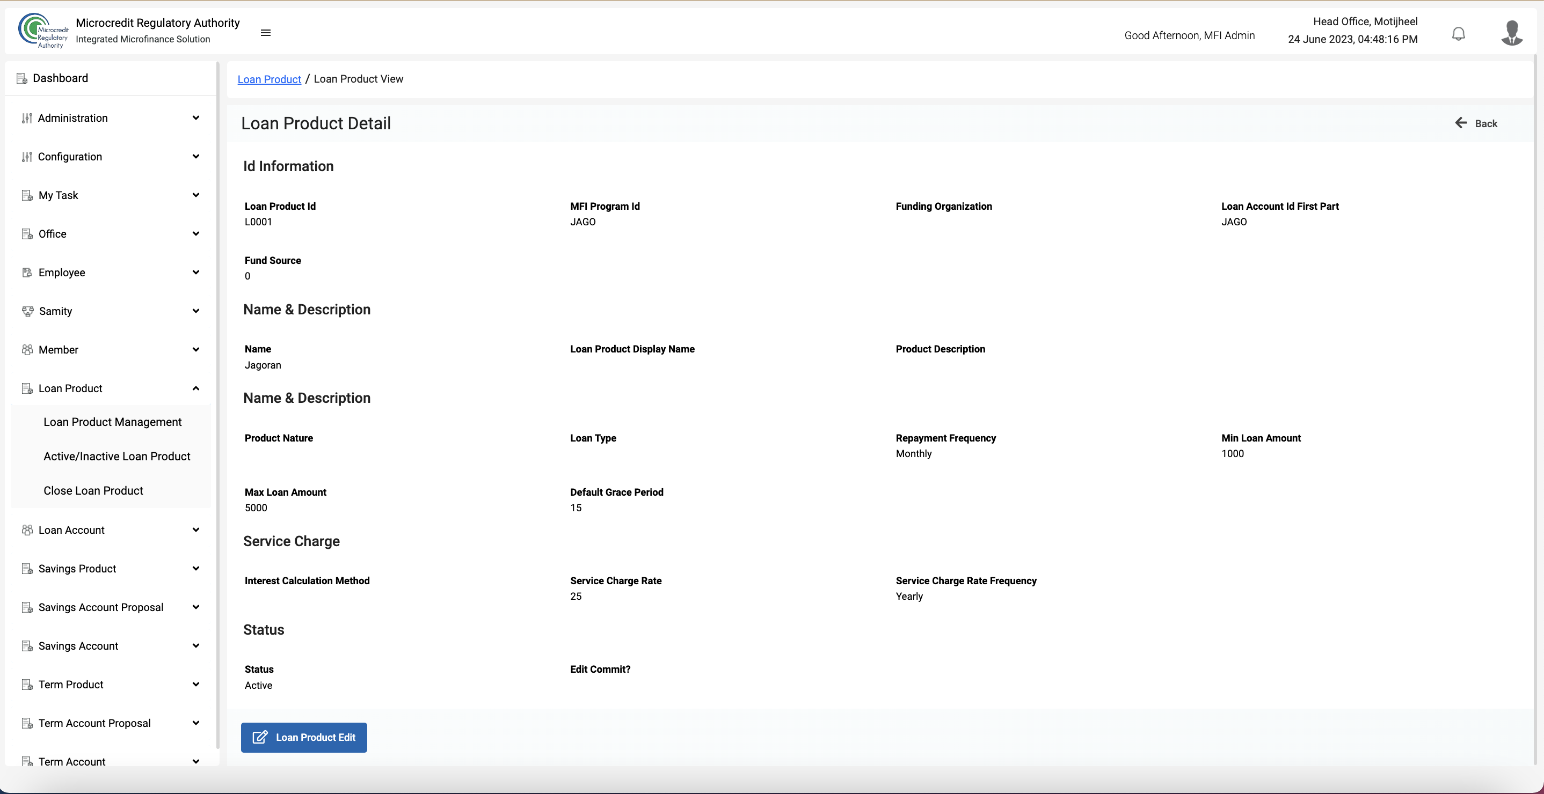Viewport: 1544px width, 794px height.
Task: Open the Samity menu label
Action: pos(55,311)
